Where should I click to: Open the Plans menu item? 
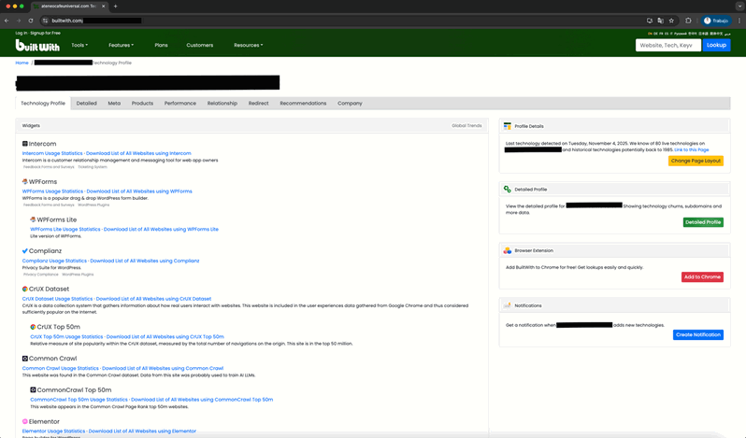click(161, 45)
